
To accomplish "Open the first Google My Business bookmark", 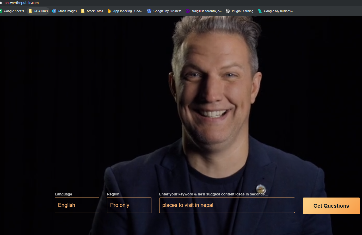I will [x=164, y=11].
